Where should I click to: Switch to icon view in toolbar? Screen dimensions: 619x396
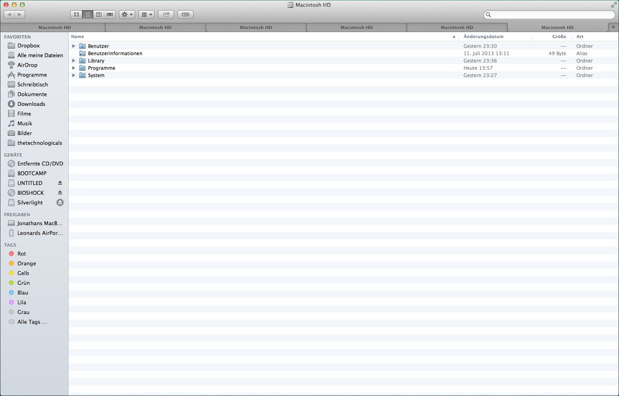click(x=76, y=15)
